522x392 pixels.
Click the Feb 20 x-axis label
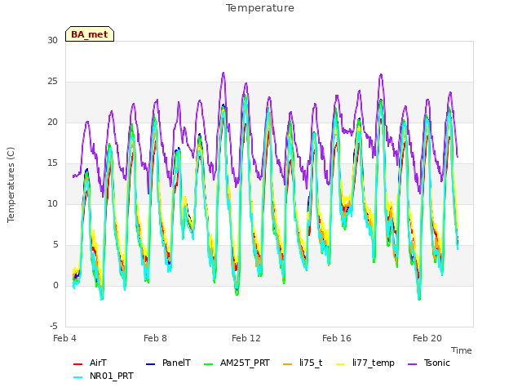click(x=427, y=338)
